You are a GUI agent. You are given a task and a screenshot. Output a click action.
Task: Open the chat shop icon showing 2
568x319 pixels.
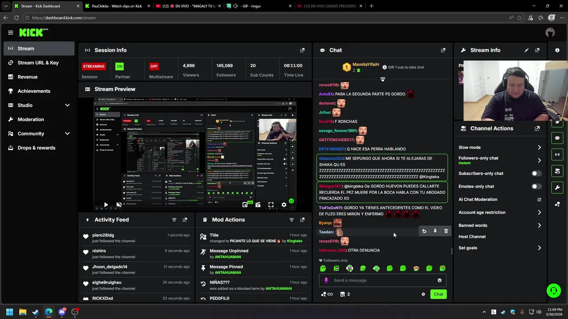coord(345,294)
